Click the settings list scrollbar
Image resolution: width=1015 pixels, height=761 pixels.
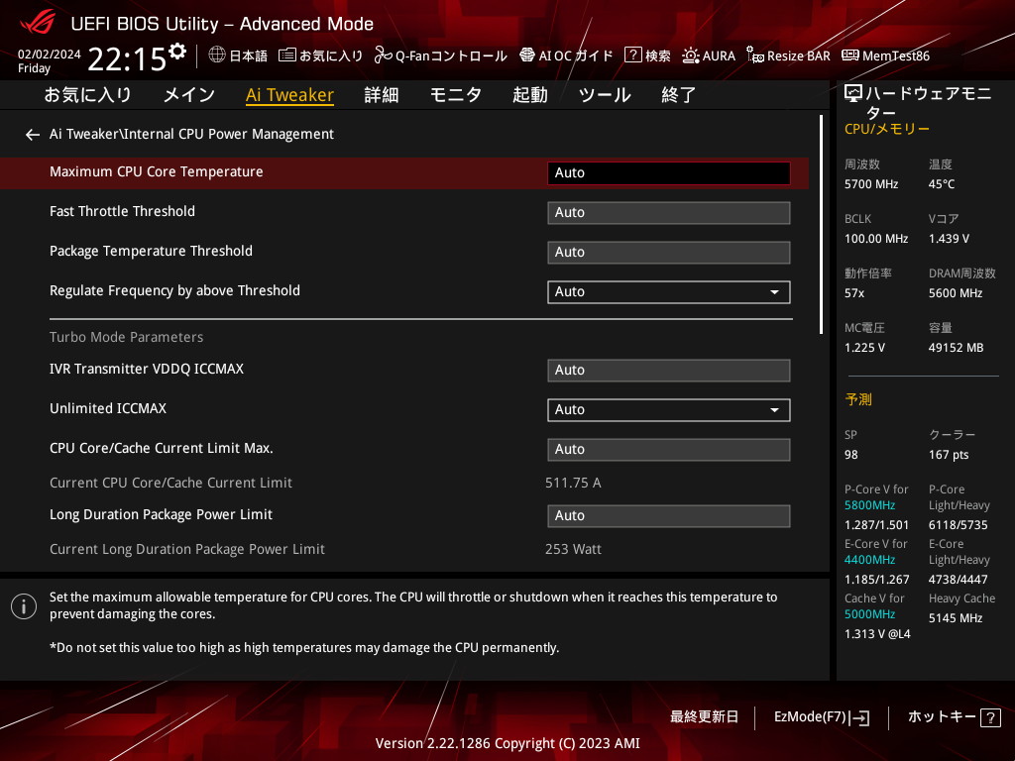pyautogui.click(x=821, y=225)
